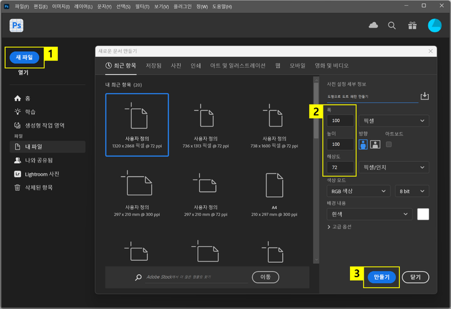Click the preset list scroll-down arrow
Viewport: 451px width, 309px height.
coord(316,260)
